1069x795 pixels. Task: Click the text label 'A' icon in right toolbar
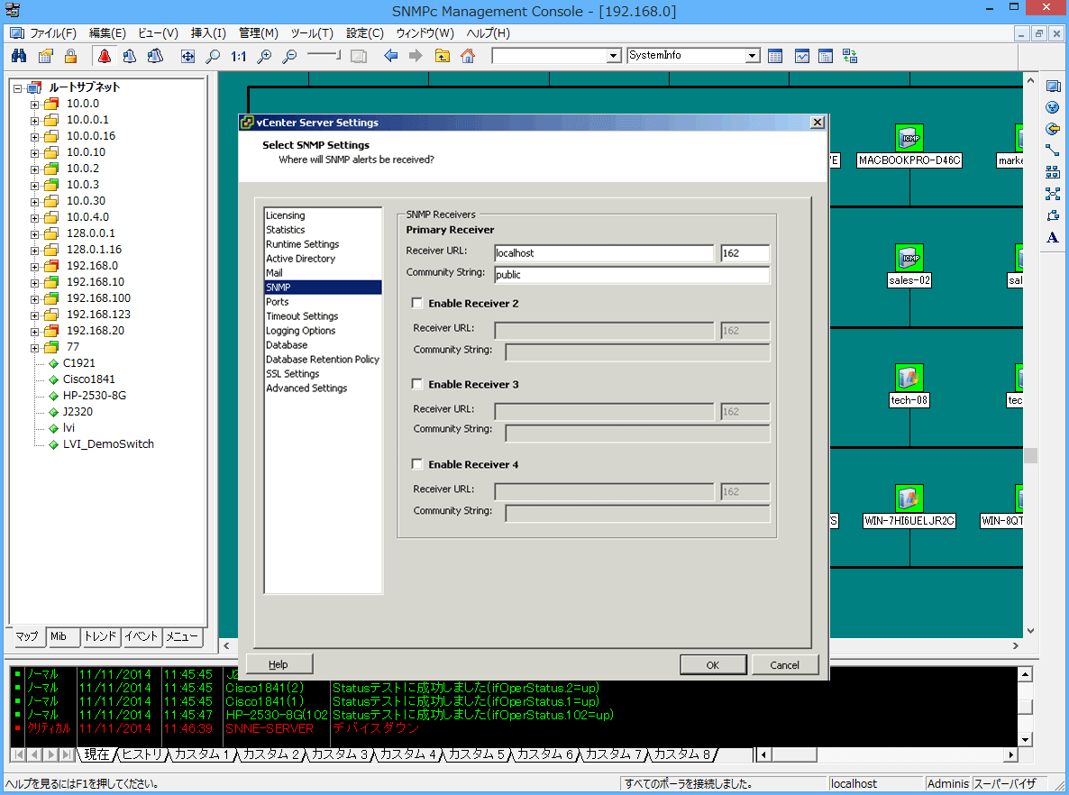(x=1054, y=237)
